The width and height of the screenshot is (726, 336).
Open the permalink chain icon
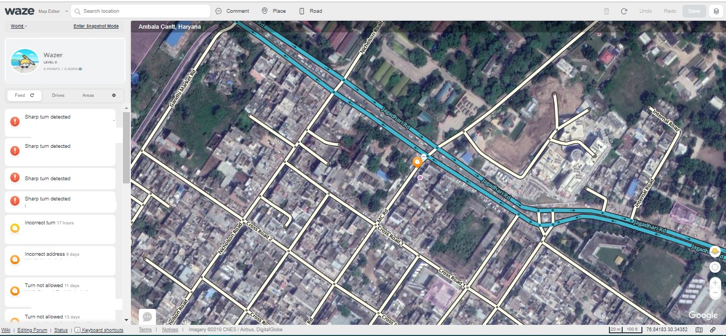[713, 330]
